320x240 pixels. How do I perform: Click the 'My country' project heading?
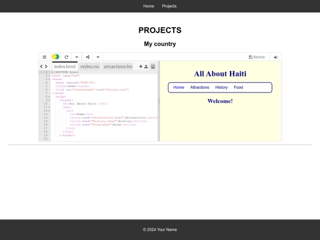tap(160, 44)
